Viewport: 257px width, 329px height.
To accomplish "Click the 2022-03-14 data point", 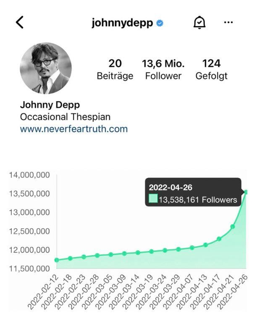I will point(138,253).
